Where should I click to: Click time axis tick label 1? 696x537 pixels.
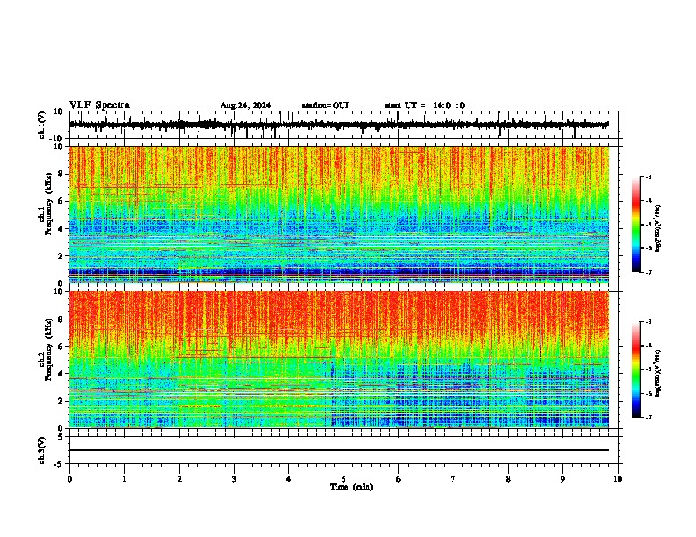[124, 479]
